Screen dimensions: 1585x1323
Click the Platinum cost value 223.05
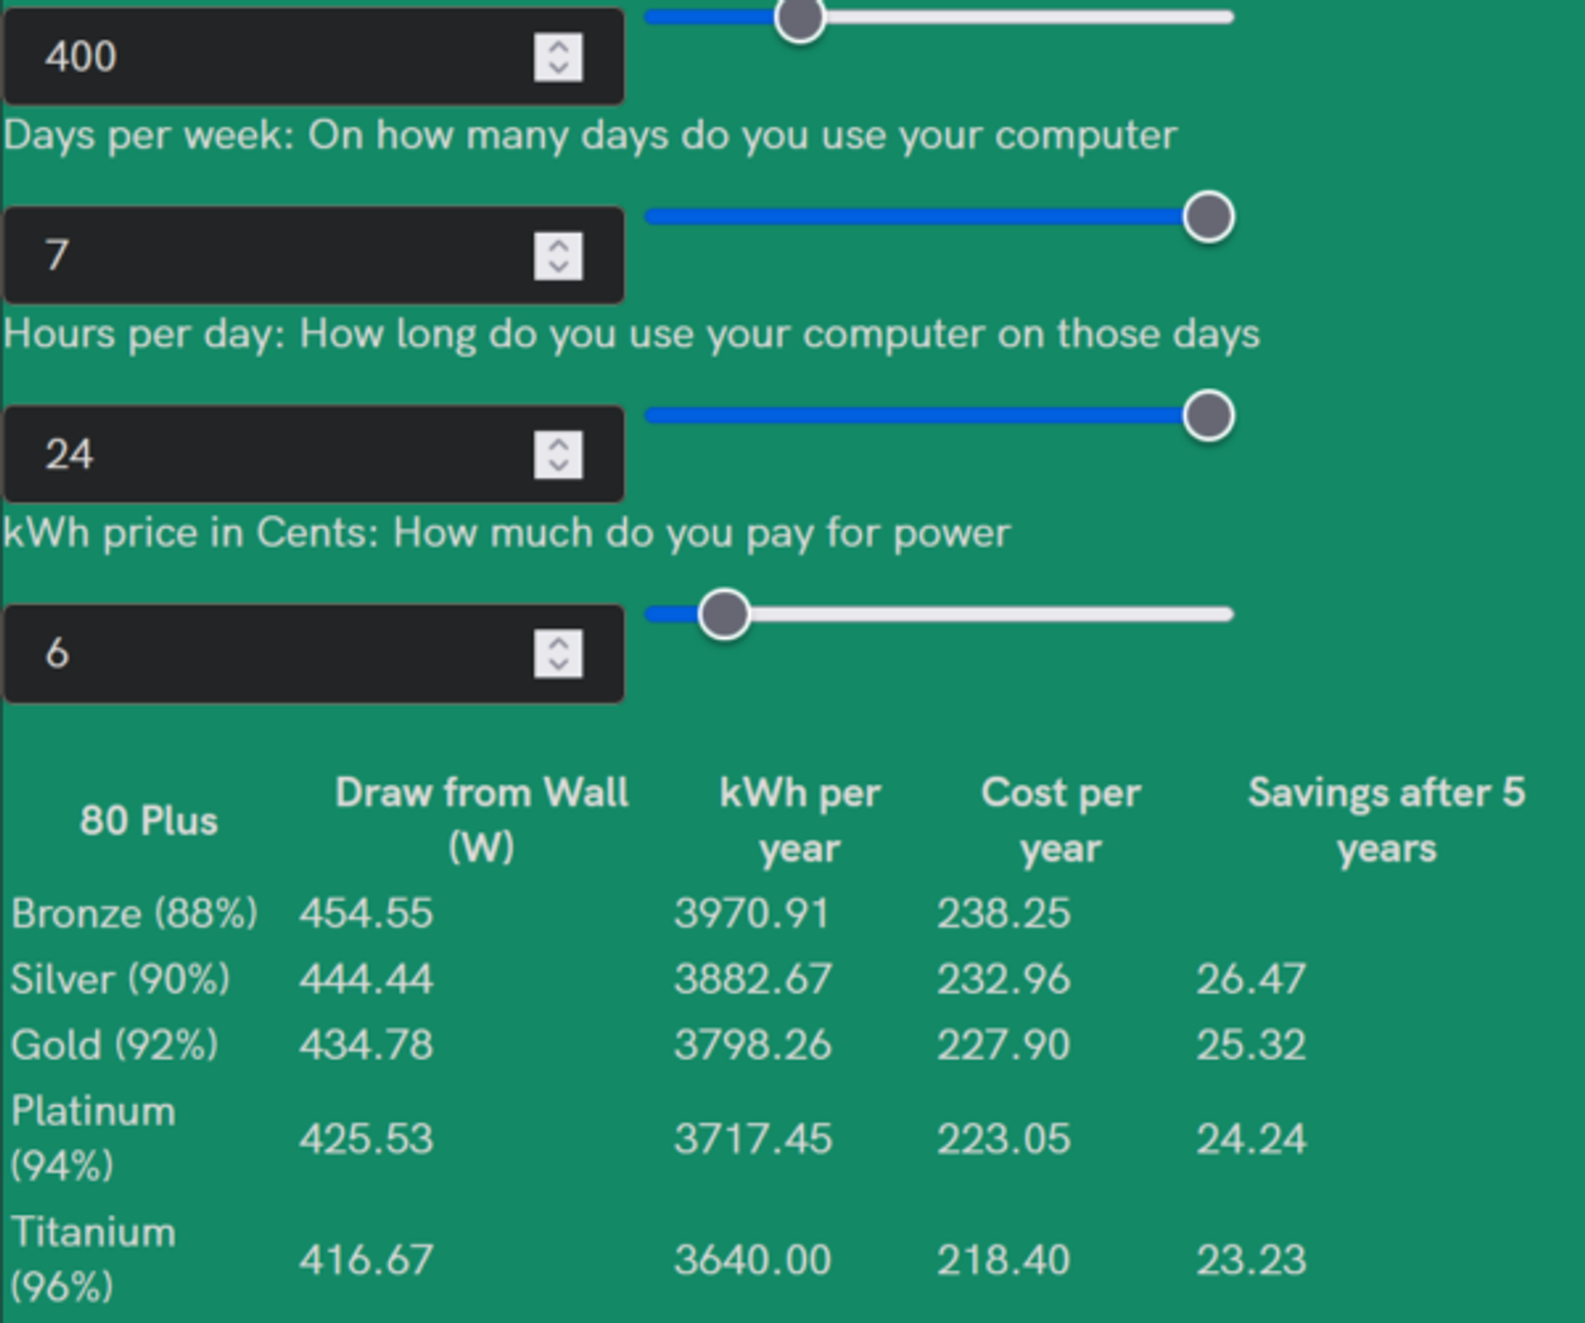1003,1139
